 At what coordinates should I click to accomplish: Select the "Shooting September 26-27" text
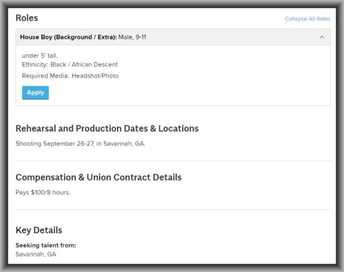tap(55, 144)
